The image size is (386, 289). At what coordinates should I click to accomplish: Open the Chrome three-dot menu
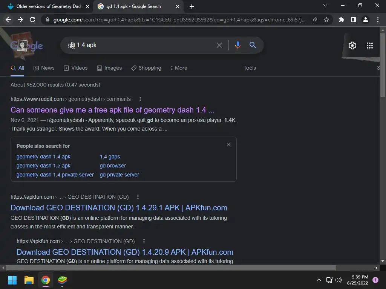pyautogui.click(x=378, y=20)
